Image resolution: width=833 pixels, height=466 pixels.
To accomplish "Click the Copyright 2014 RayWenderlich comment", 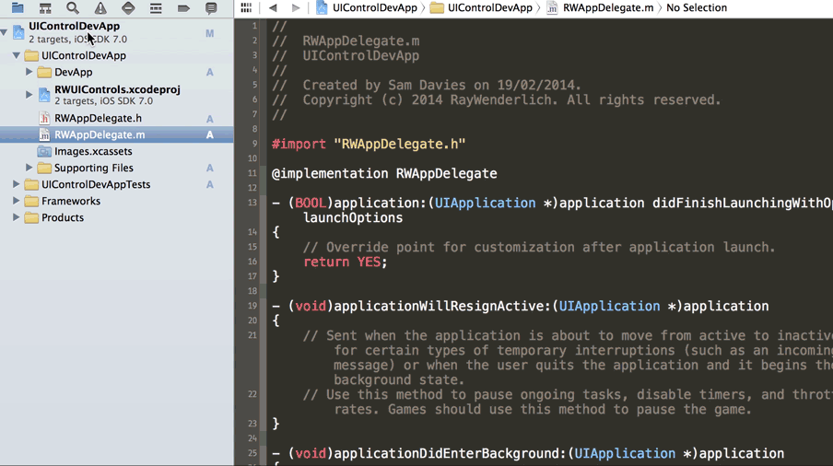I will click(496, 99).
